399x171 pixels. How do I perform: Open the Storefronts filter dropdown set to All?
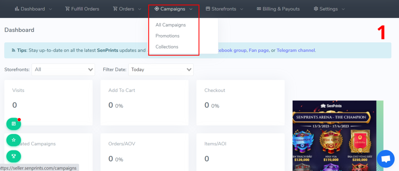[x=63, y=69]
